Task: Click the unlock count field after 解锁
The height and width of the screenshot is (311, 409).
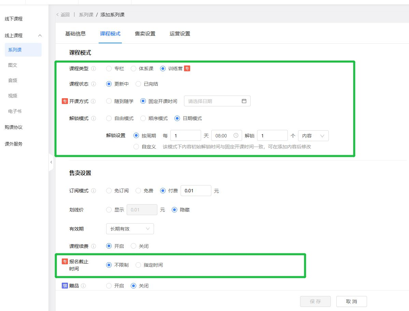Action: [272, 136]
